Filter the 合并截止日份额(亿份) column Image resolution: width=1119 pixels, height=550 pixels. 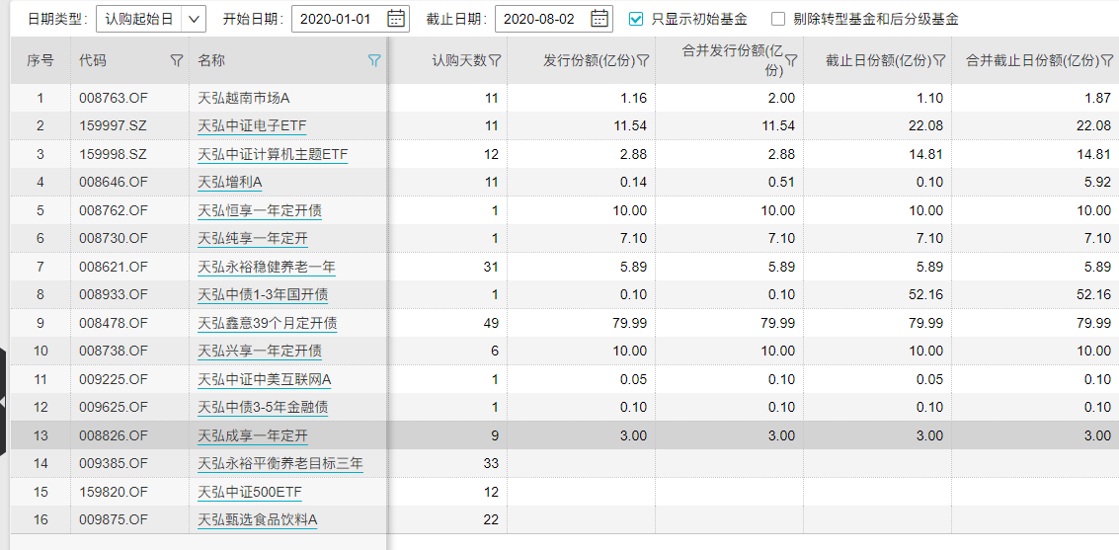pos(1106,61)
